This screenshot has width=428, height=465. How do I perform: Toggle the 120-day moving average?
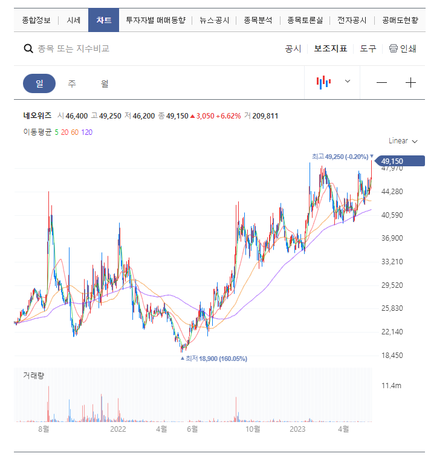(x=87, y=132)
